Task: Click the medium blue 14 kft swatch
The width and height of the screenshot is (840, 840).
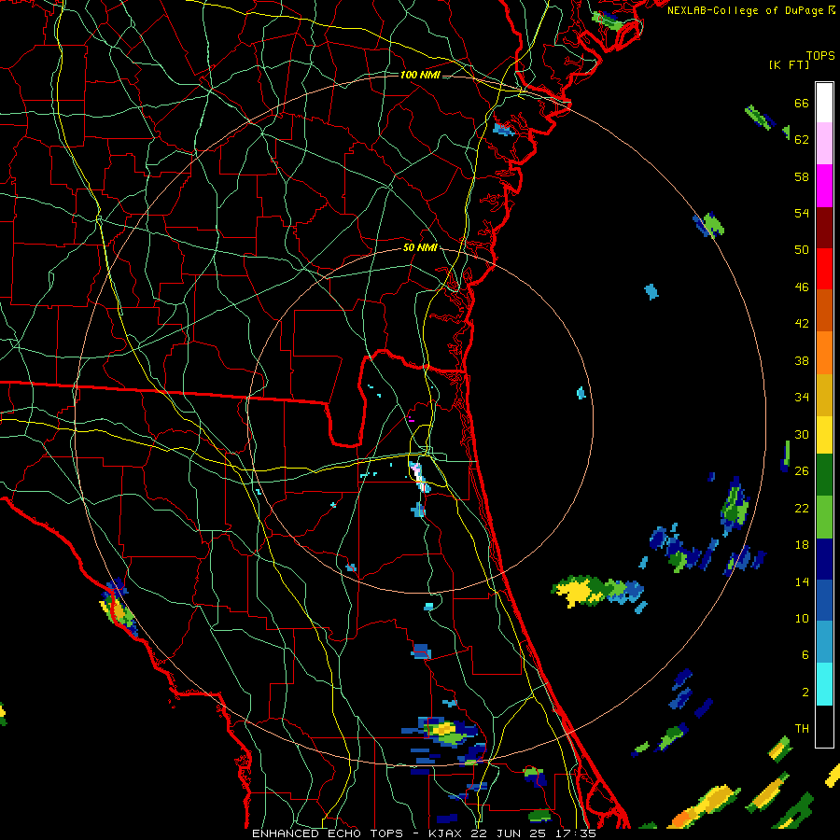Action: tap(824, 600)
